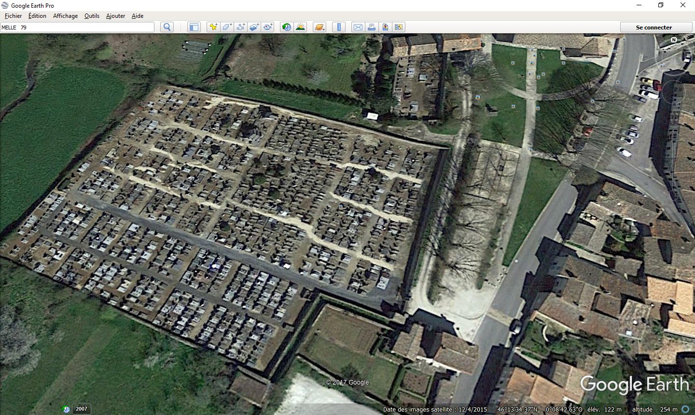Open the Affichage menu

(65, 15)
